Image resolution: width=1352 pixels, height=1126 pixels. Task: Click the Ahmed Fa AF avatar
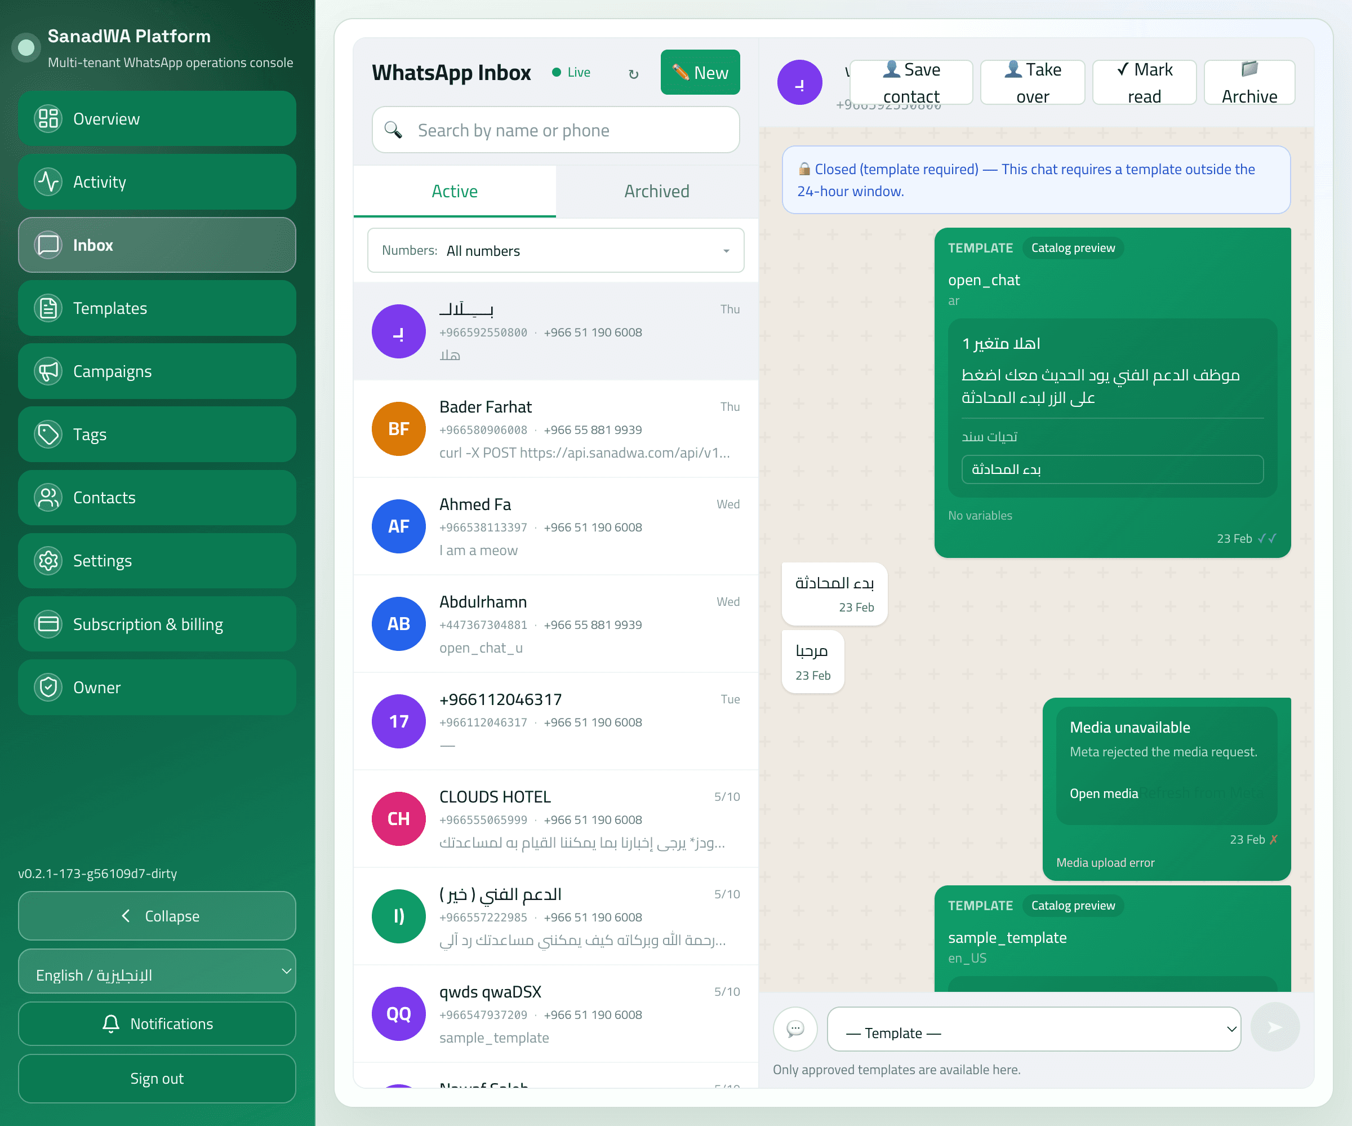click(398, 526)
